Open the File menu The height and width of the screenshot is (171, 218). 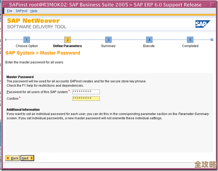coord(10,11)
